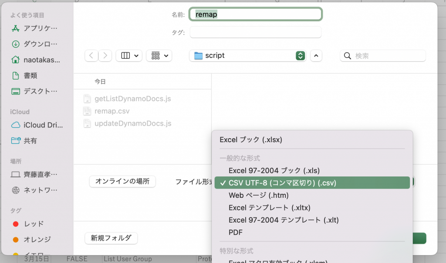Click the 新規フォルダ button
This screenshot has width=446, height=263.
[111, 238]
